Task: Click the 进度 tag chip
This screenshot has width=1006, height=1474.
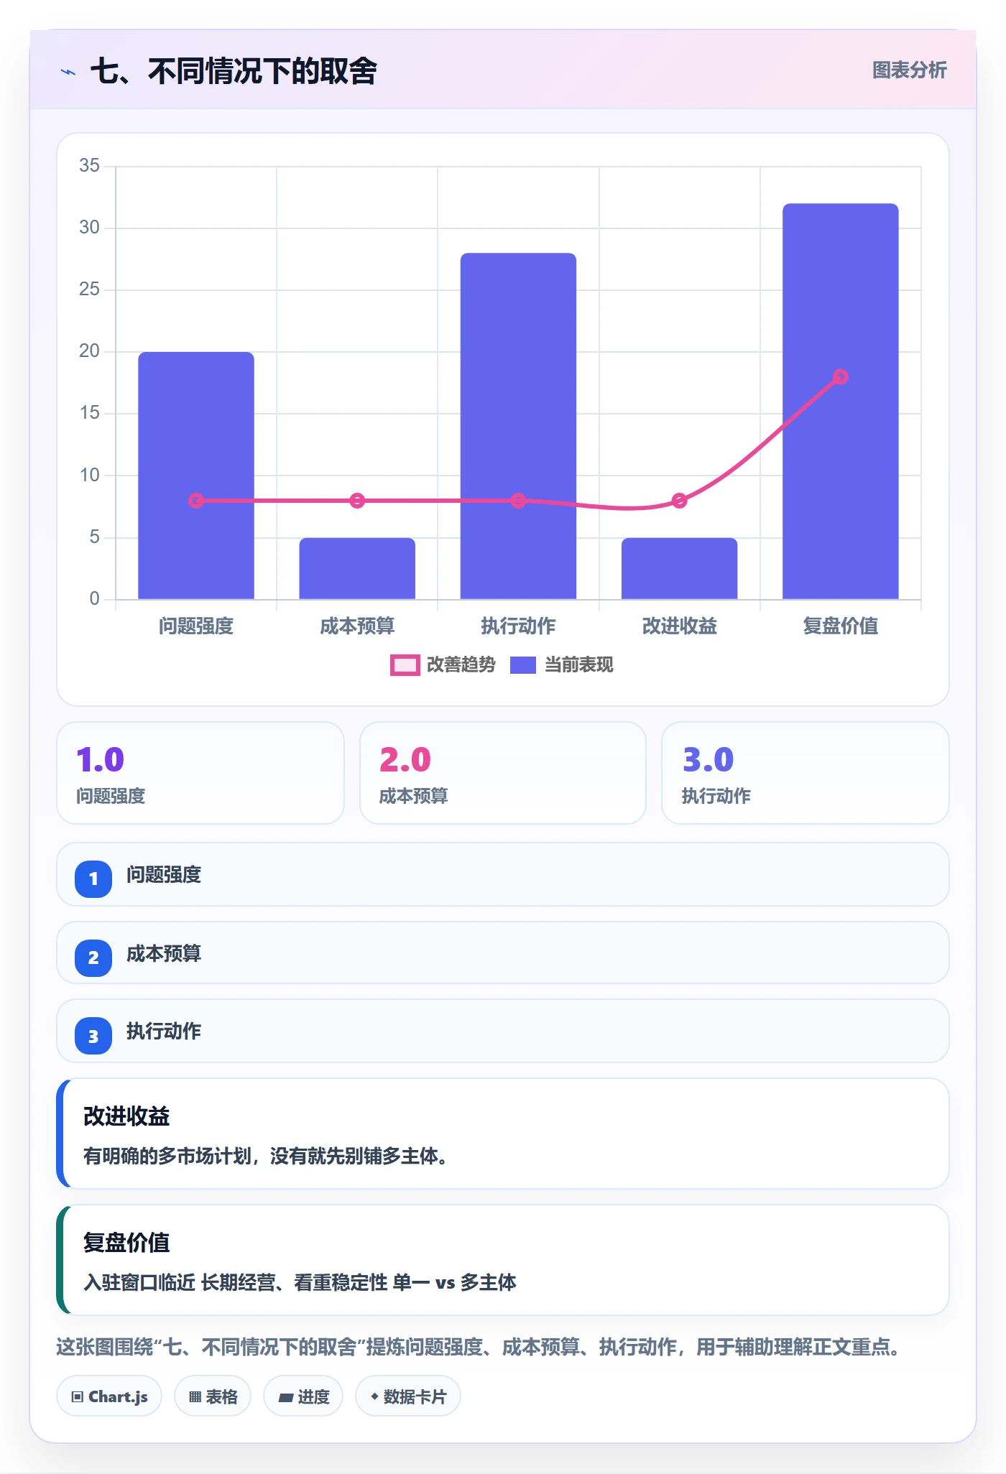Action: (303, 1396)
